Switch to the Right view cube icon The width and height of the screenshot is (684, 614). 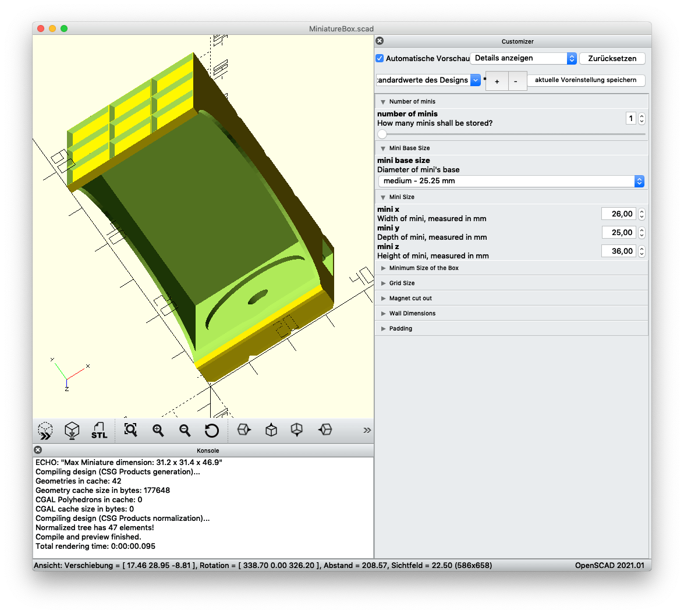[244, 430]
